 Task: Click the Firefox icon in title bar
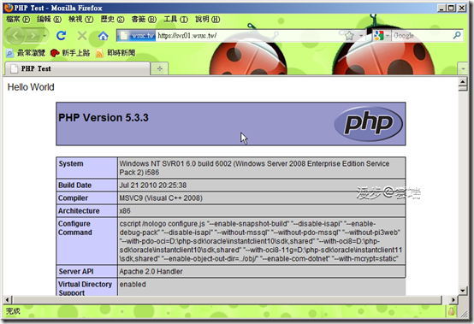pyautogui.click(x=9, y=8)
